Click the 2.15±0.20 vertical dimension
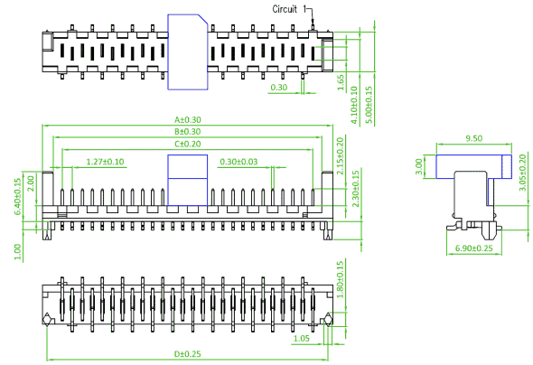Image resolution: width=533 pixels, height=365 pixels. pos(340,155)
